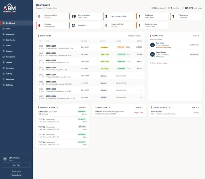
Task: Open Allocation board arrow link
Action: (135, 36)
